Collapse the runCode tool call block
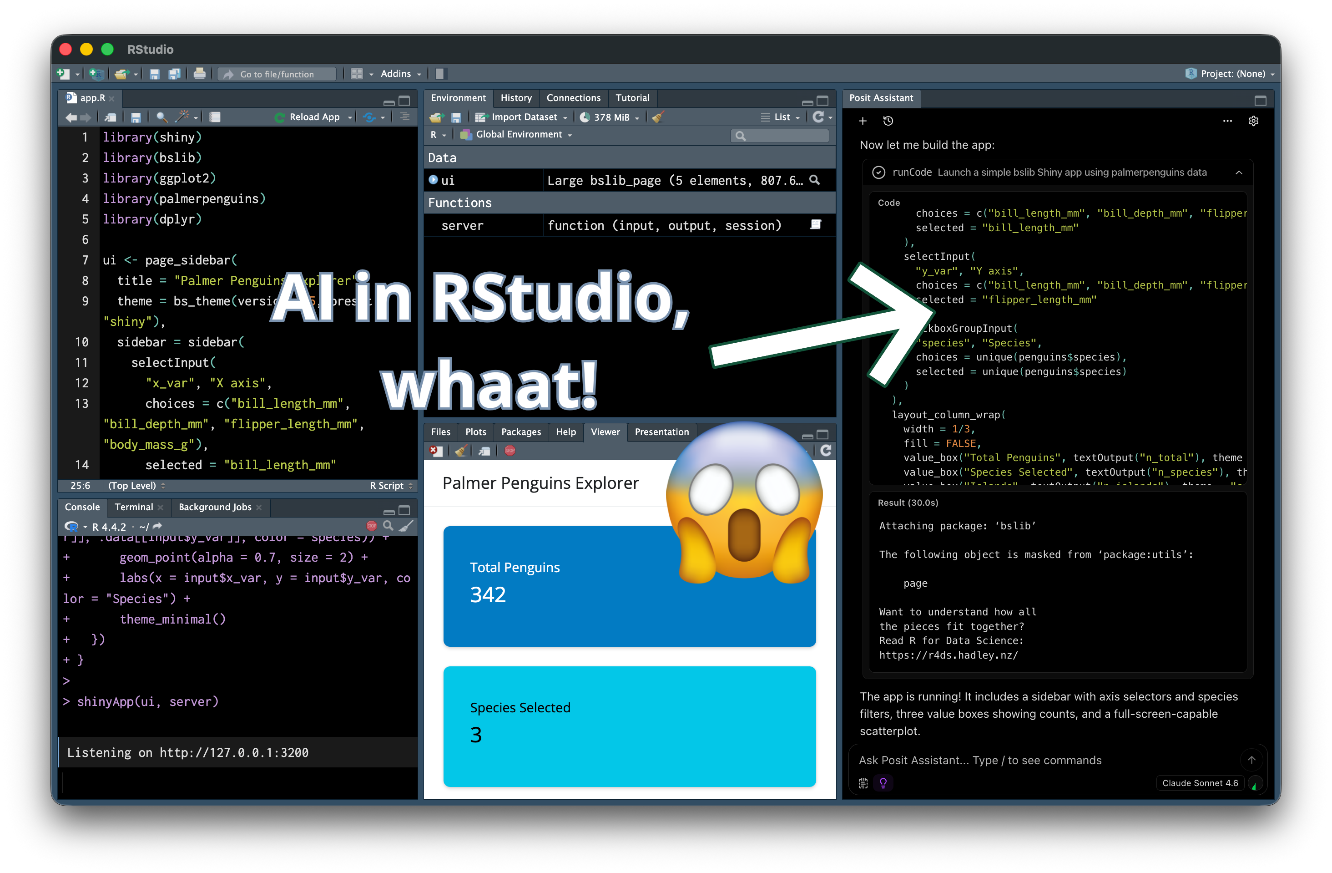 coord(1239,173)
